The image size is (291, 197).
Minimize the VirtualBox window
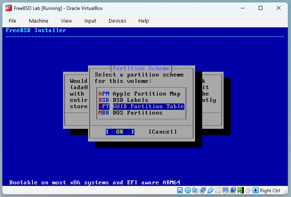pos(243,8)
